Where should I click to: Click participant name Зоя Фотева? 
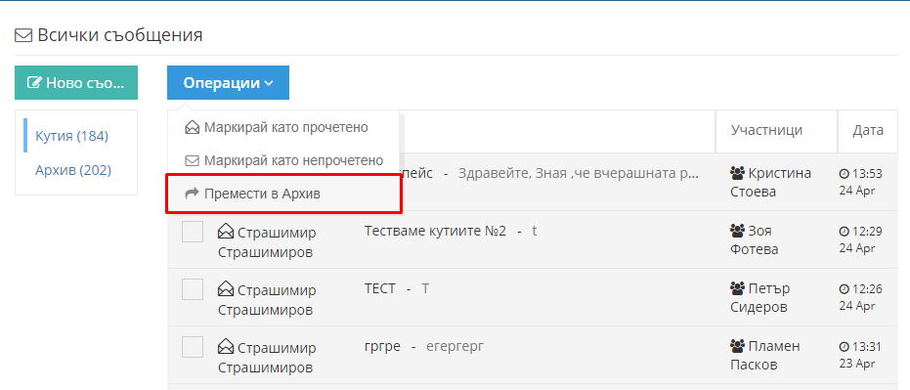point(755,240)
